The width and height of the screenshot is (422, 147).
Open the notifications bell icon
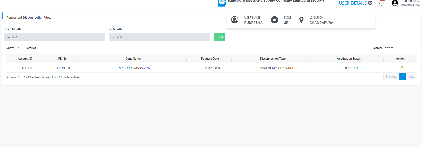(x=381, y=3)
